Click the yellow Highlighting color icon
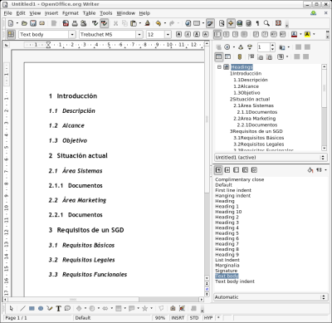 pyautogui.click(x=307, y=34)
